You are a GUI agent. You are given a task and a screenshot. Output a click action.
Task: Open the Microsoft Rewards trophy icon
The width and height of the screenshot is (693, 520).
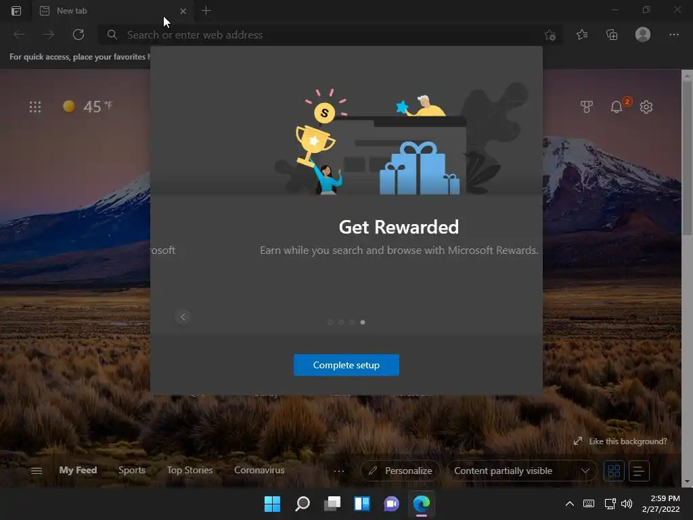[x=587, y=106]
